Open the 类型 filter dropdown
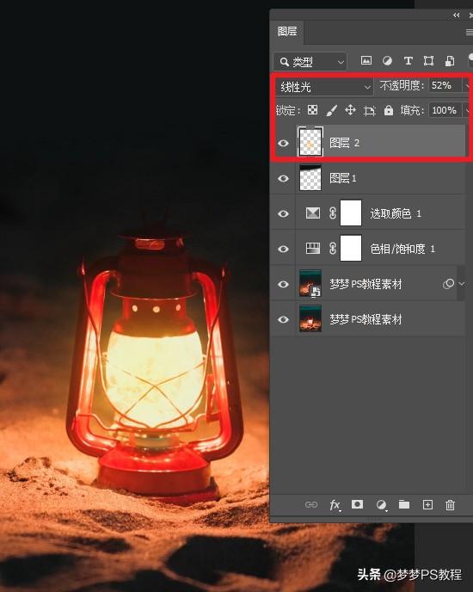Image resolution: width=473 pixels, height=592 pixels. click(x=310, y=62)
